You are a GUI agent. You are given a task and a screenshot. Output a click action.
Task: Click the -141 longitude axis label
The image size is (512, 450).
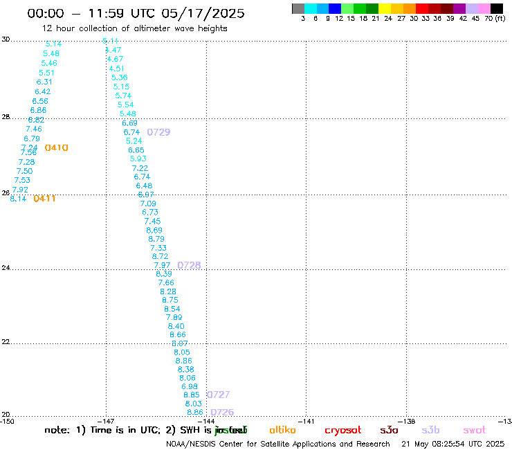306,421
